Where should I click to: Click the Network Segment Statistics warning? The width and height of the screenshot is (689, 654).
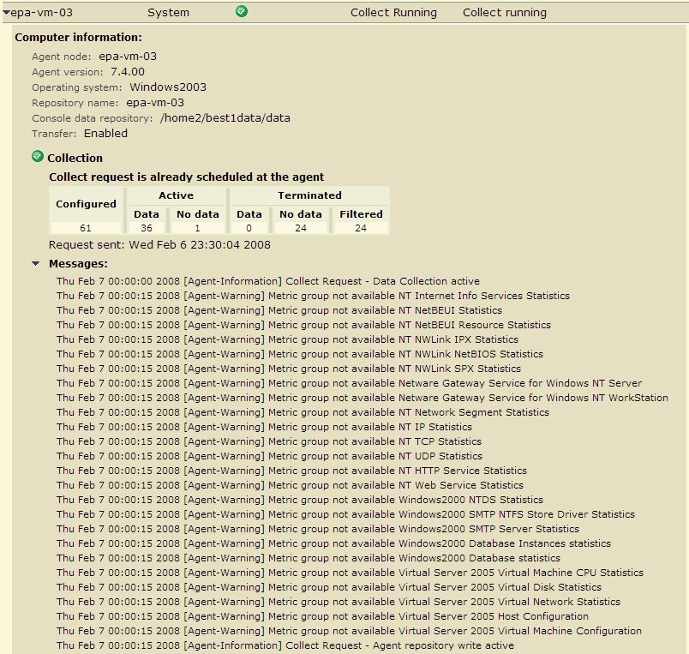tap(303, 412)
